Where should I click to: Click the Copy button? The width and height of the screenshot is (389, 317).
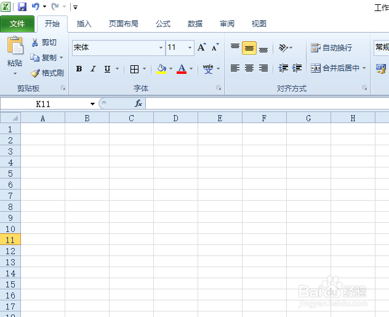coord(44,57)
